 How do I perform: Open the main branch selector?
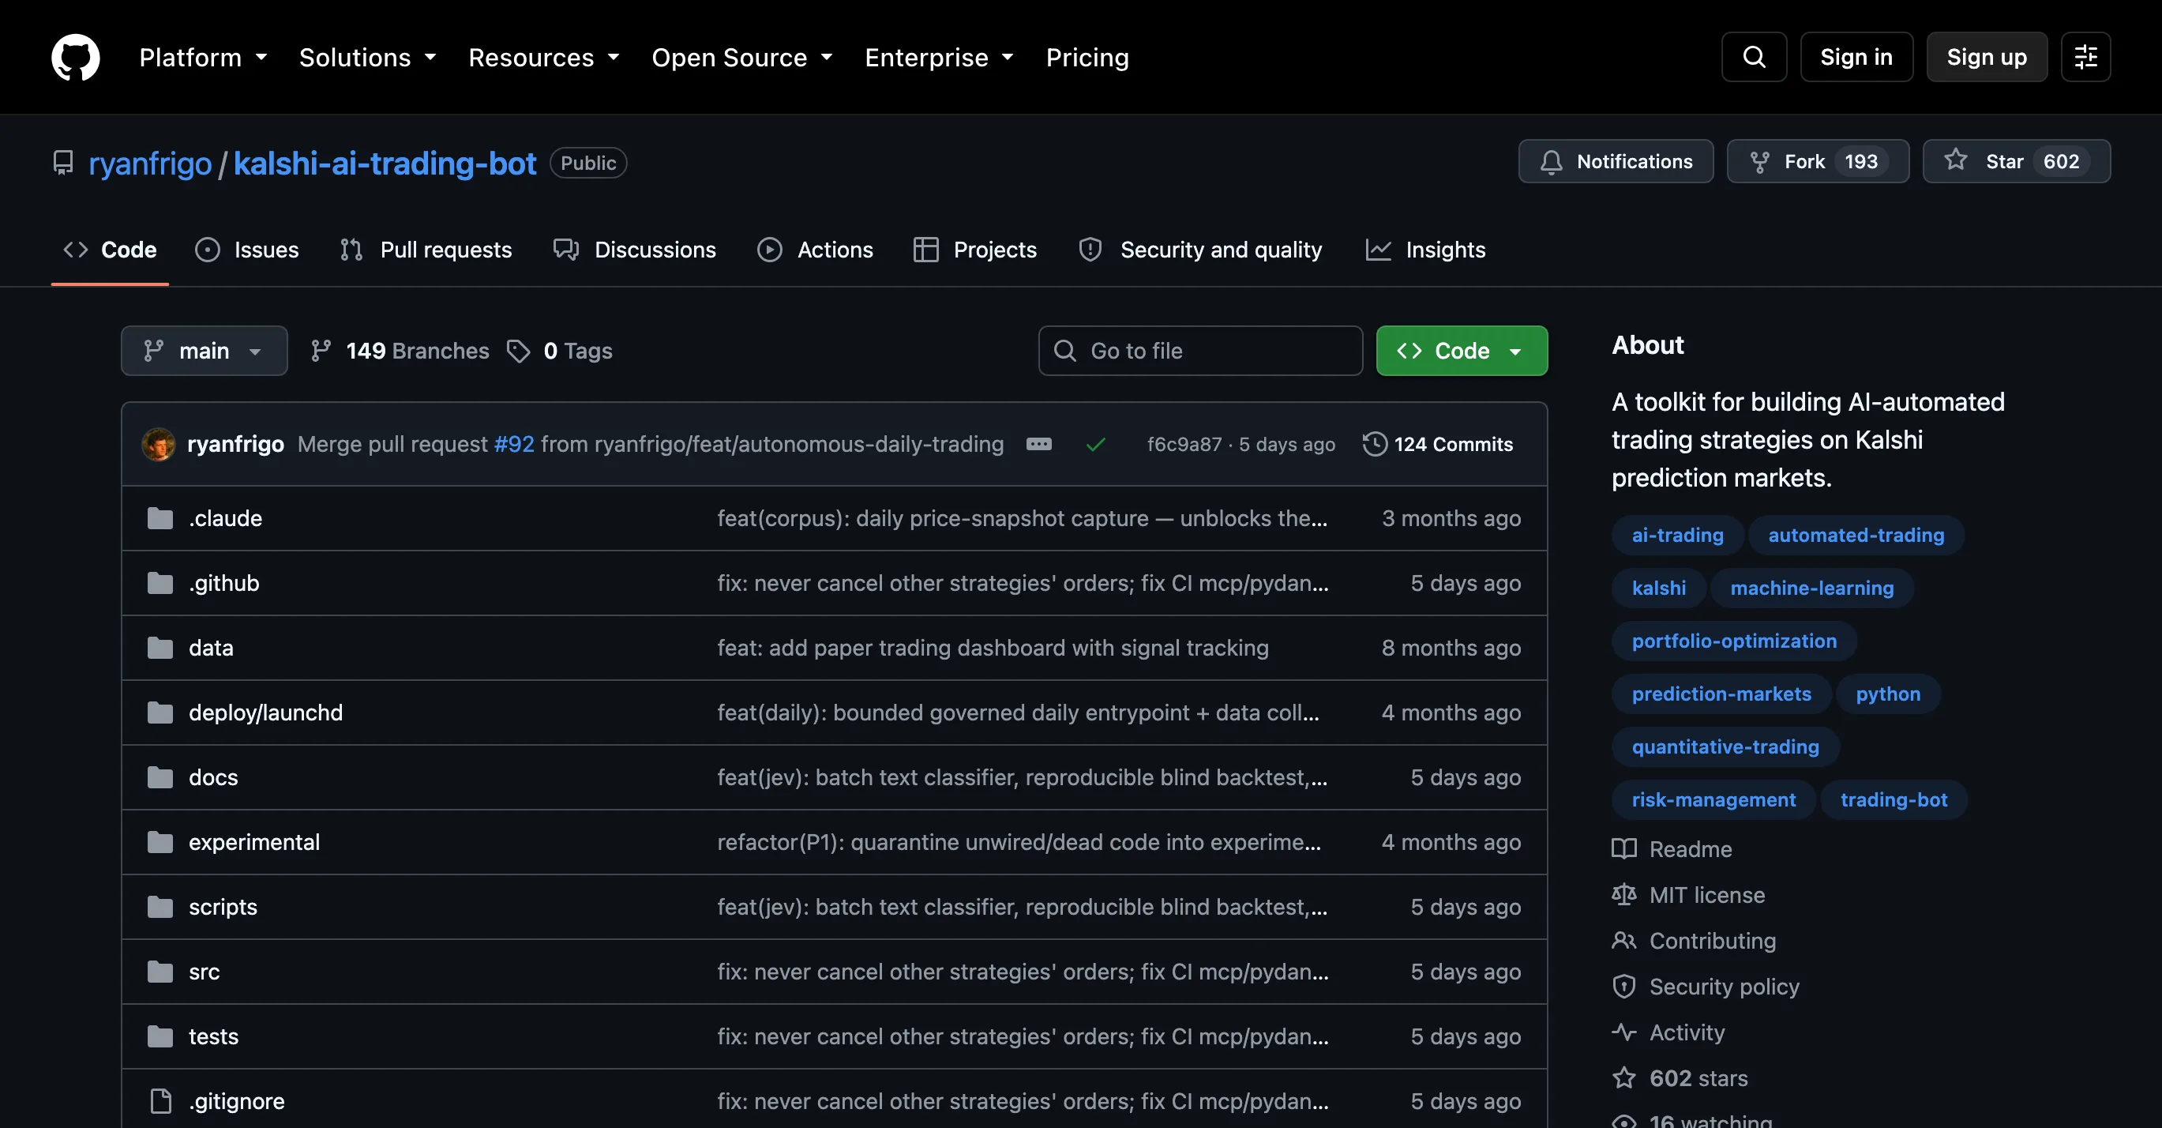point(204,351)
